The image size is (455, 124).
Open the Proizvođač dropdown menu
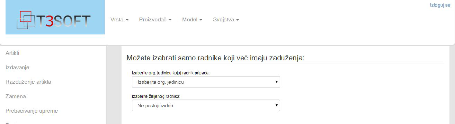tap(155, 20)
